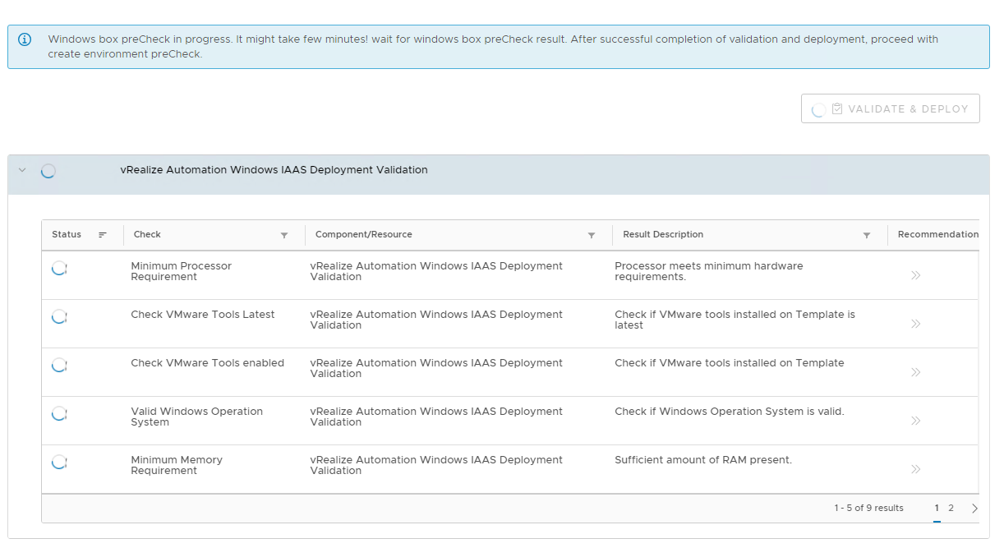Click the Recommendation column header

click(x=937, y=234)
